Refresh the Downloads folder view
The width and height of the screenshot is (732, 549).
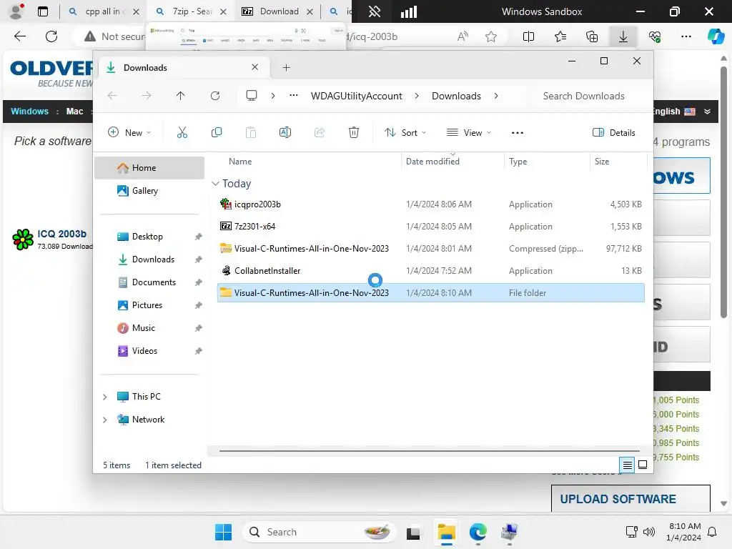pyautogui.click(x=214, y=96)
